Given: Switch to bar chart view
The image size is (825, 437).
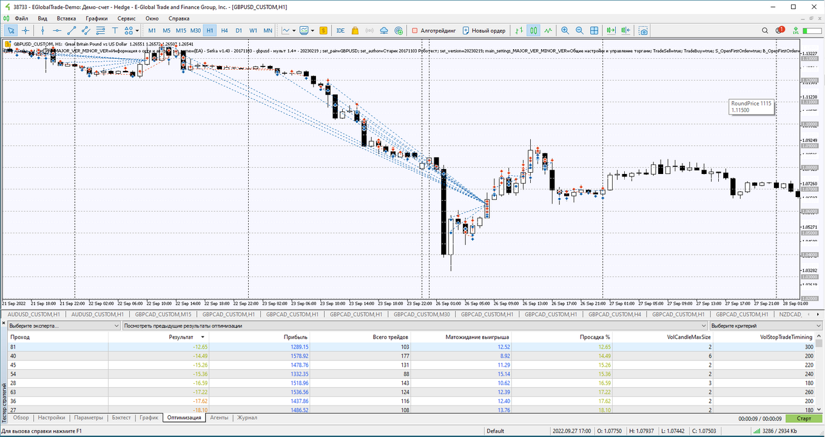Looking at the screenshot, I should (x=519, y=30).
